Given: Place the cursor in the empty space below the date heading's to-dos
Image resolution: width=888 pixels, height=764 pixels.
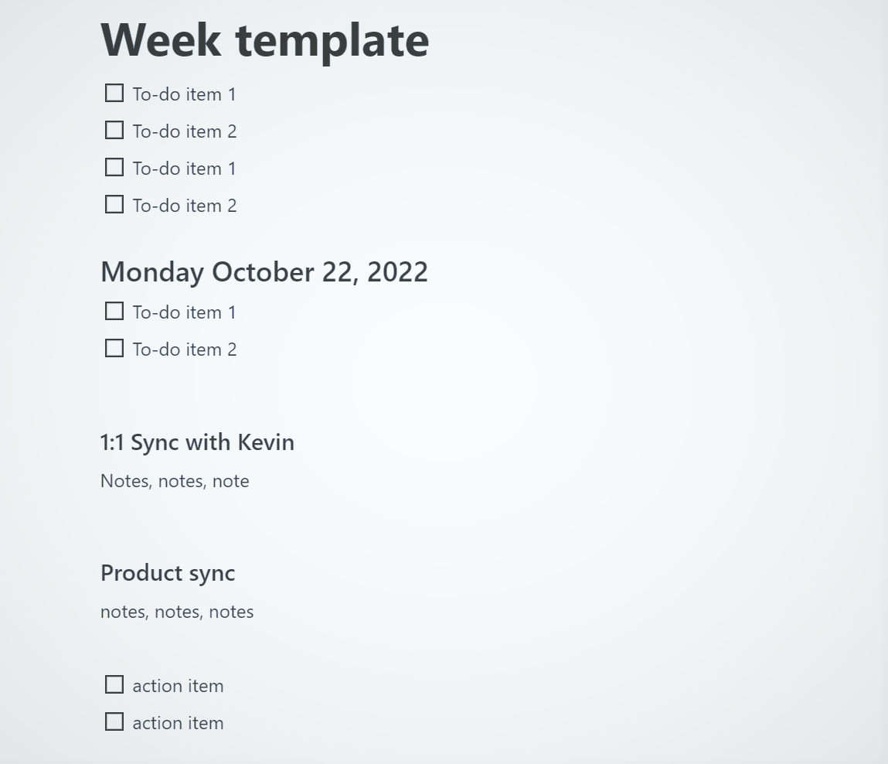Looking at the screenshot, I should 232,387.
